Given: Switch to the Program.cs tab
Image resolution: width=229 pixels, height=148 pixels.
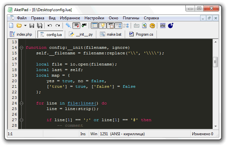Looking at the screenshot, I should tap(141, 34).
